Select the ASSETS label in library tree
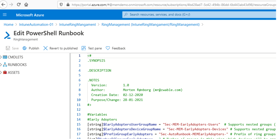The width and height of the screenshot is (277, 139). (14, 73)
